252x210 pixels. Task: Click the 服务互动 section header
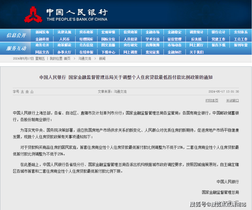pos(16,48)
